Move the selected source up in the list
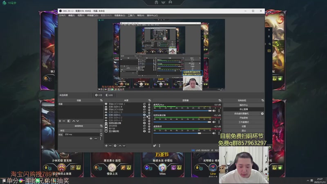 click(120, 146)
